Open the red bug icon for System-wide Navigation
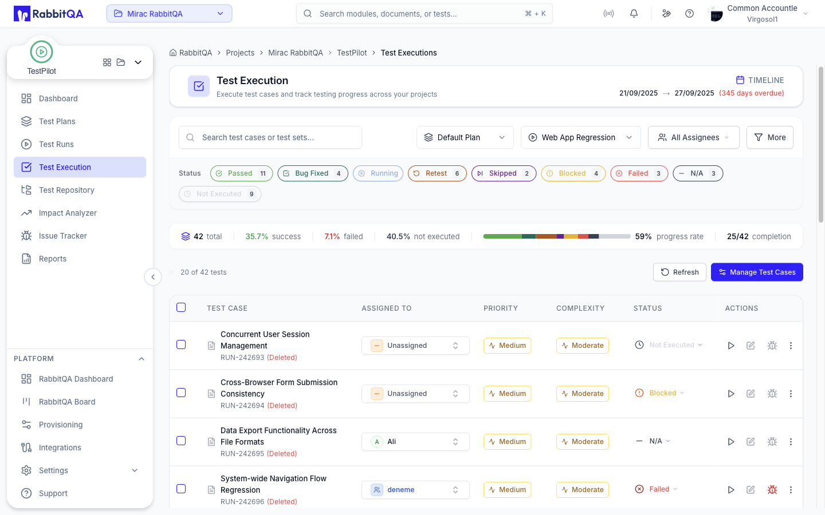This screenshot has width=825, height=515. click(772, 490)
